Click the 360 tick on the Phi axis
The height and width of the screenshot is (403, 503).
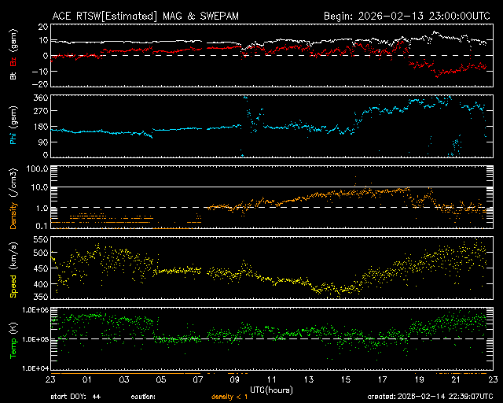(x=41, y=98)
